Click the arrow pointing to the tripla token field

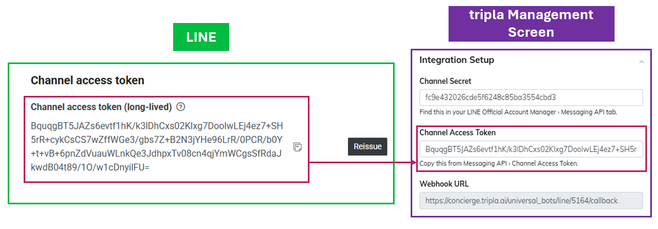tap(360, 162)
